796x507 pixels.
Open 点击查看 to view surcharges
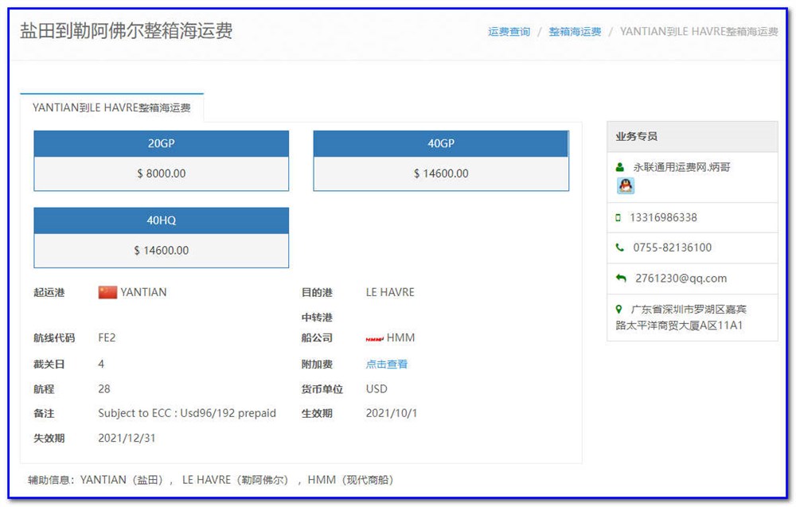pos(386,363)
